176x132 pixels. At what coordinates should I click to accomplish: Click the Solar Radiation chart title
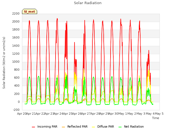point(88,3)
